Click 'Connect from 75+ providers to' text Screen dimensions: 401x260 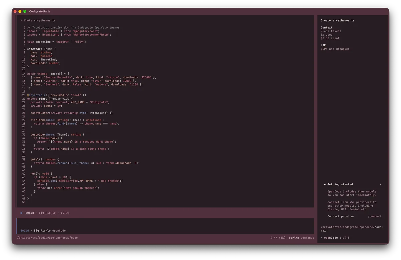click(352, 202)
